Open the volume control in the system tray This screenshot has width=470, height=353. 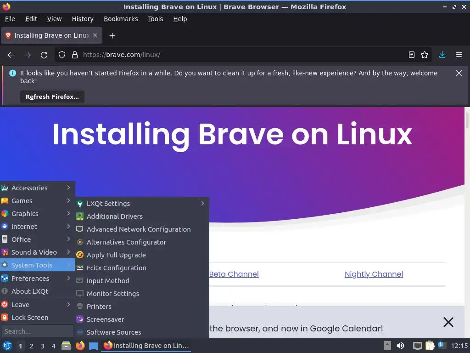click(400, 346)
